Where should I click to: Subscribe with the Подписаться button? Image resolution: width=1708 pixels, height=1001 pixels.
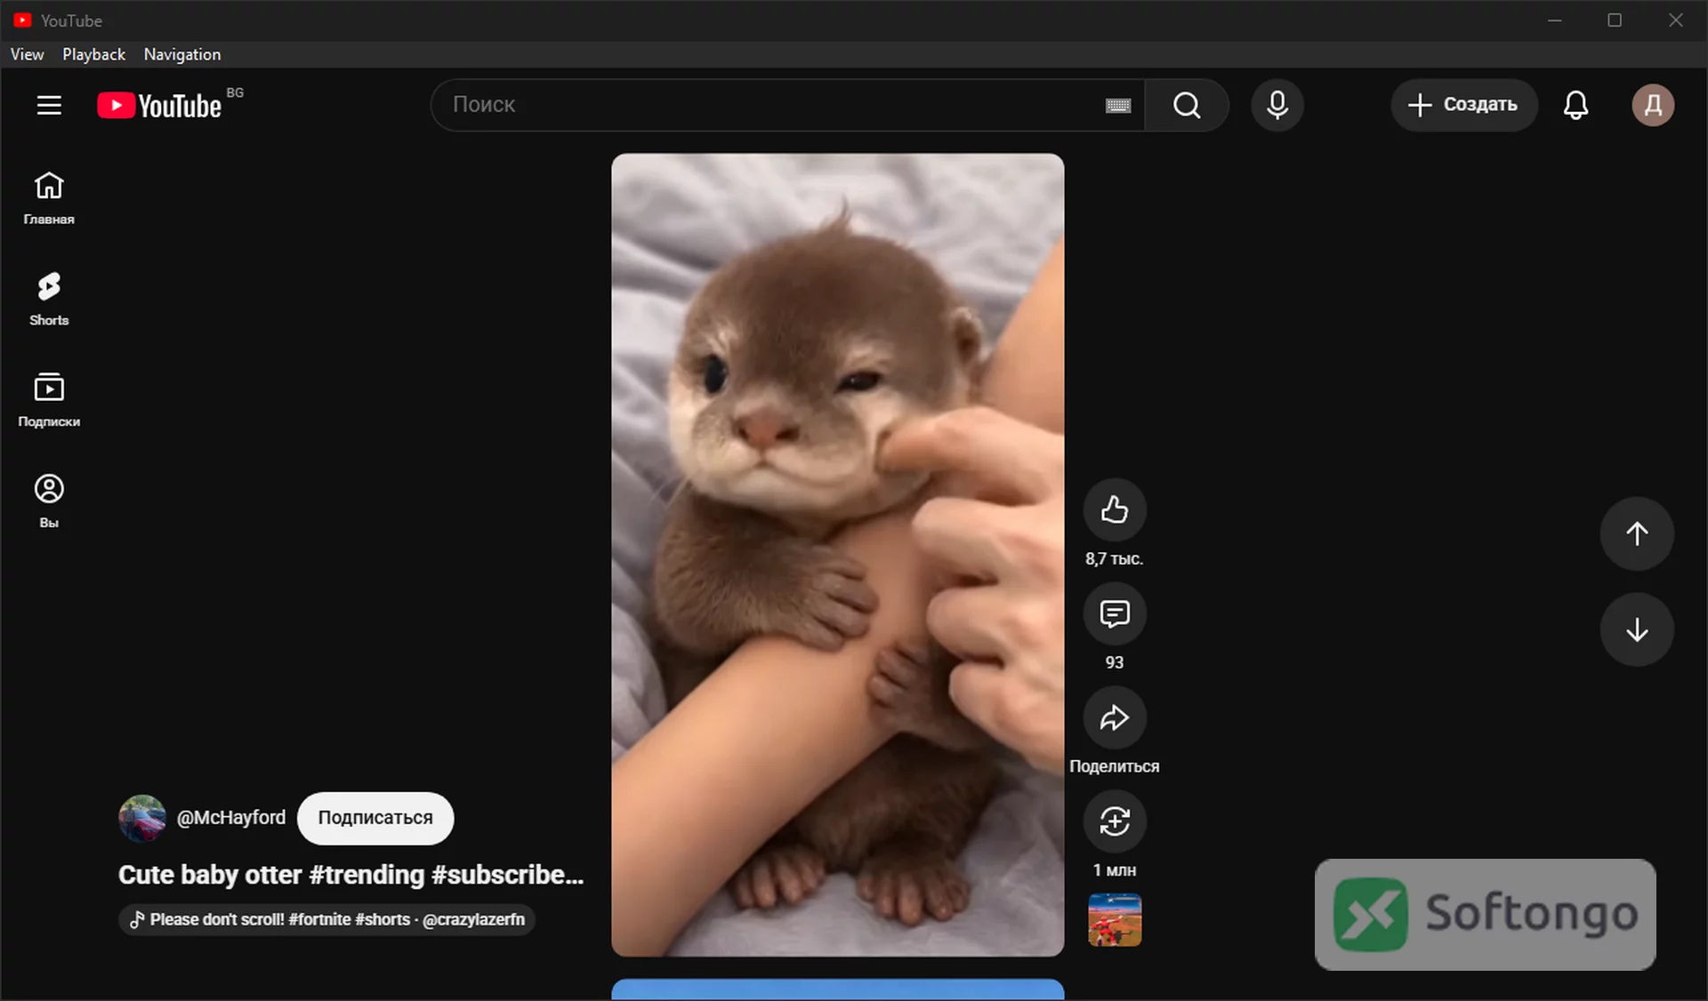(x=375, y=818)
